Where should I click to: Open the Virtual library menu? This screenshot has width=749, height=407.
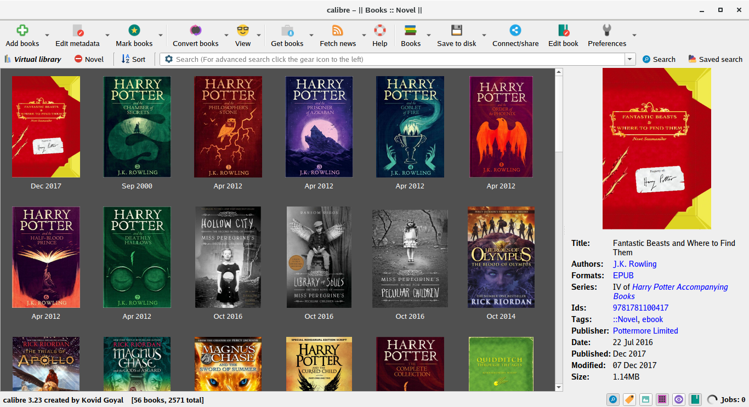32,59
